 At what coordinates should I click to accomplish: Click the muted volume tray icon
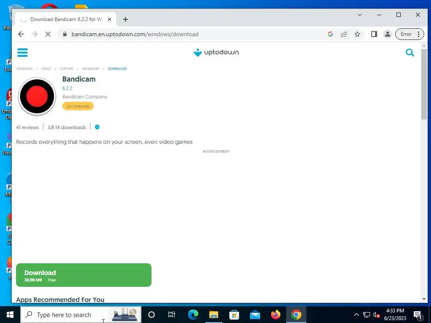376,315
